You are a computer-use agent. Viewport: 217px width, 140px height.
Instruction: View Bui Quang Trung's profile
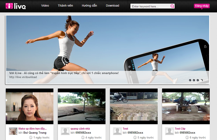[x=35, y=133]
